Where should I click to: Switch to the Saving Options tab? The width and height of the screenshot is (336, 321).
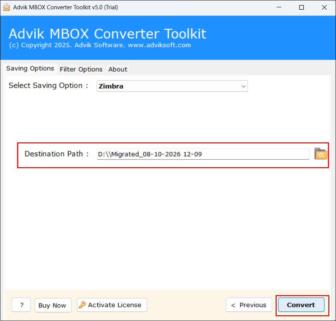pos(30,69)
